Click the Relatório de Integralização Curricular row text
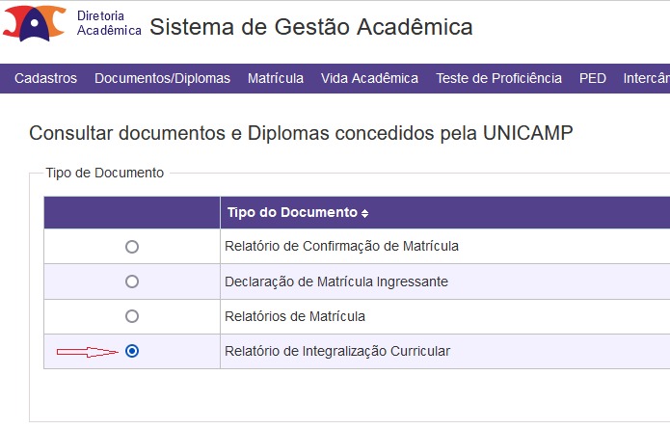This screenshot has width=670, height=429. (x=337, y=351)
